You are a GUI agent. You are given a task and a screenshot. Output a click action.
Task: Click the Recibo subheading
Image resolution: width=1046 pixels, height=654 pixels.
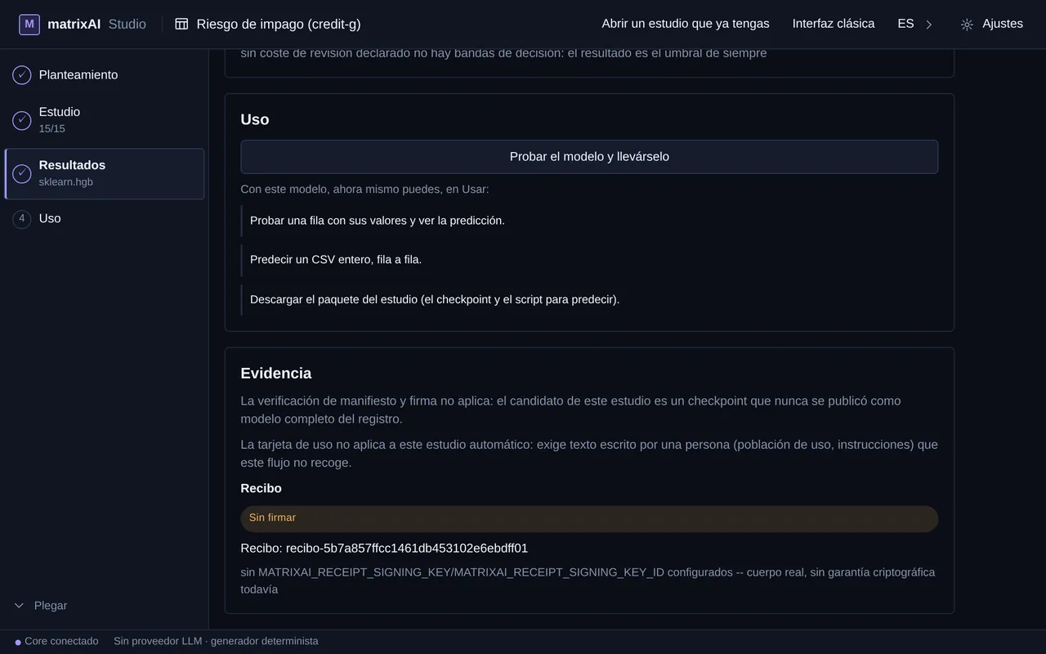point(261,489)
